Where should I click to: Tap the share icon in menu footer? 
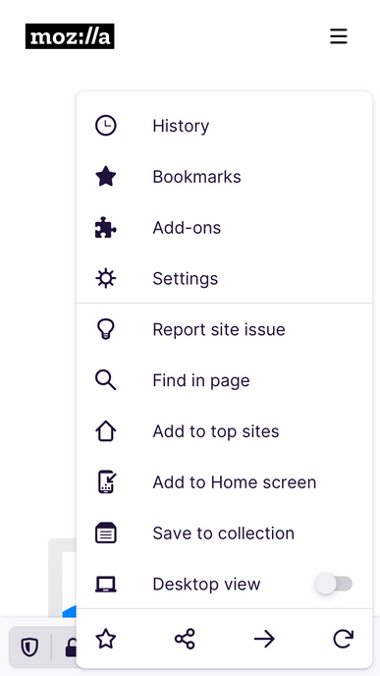(x=185, y=639)
